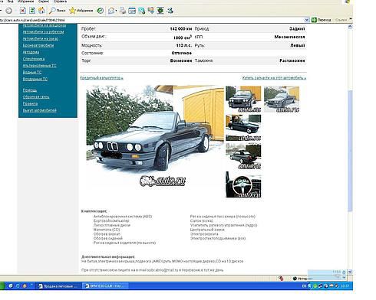The image size is (376, 300).
Task: Click the Mail envelope icon
Action: point(111,11)
